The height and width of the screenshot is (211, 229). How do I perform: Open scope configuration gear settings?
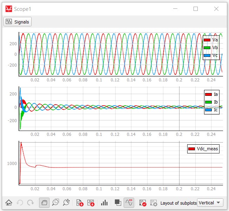point(153,203)
